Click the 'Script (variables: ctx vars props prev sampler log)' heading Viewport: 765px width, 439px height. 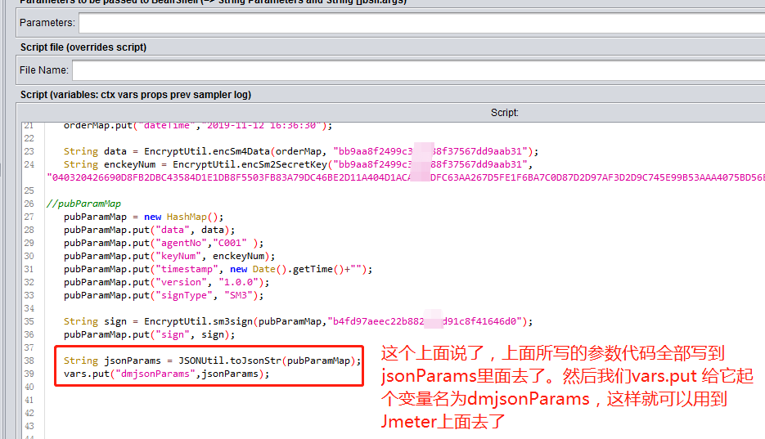click(x=136, y=95)
